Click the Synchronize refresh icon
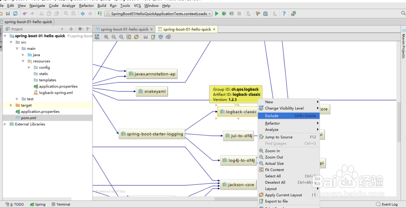This screenshot has width=406, height=208. (x=15, y=14)
